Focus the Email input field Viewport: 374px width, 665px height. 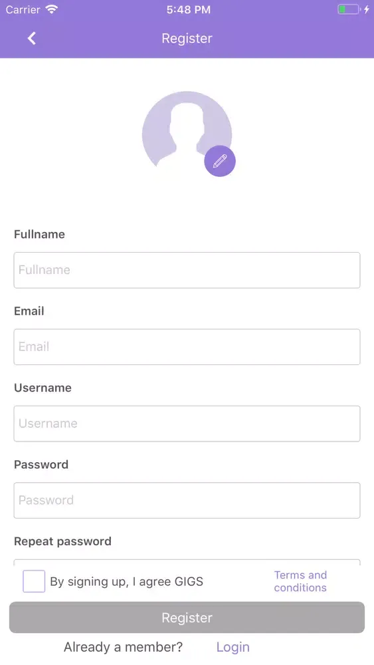pyautogui.click(x=187, y=347)
